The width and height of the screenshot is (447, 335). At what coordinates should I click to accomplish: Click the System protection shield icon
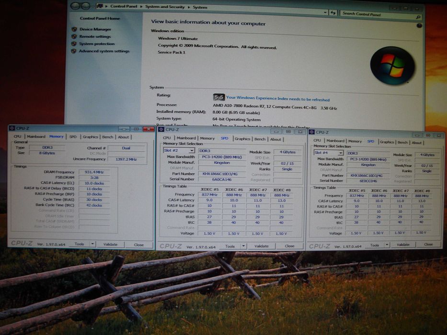pos(74,44)
